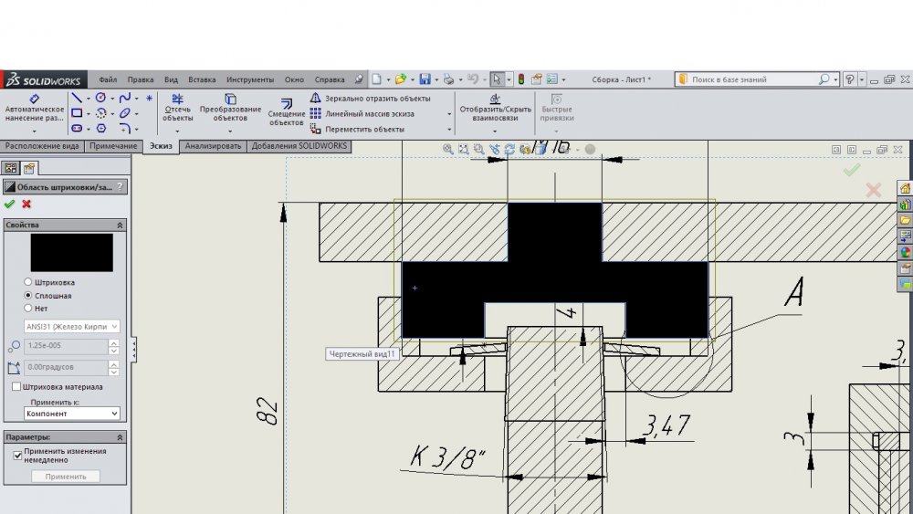Open the Вставка menu

pyautogui.click(x=202, y=79)
